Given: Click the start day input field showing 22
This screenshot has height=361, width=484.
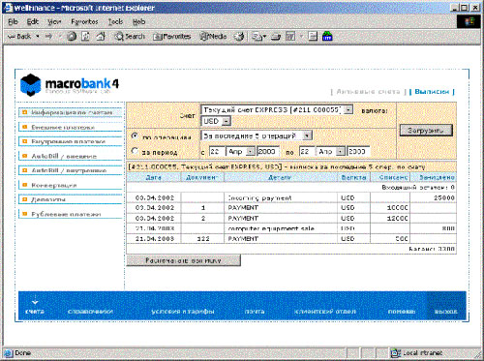Looking at the screenshot, I should click(x=217, y=151).
